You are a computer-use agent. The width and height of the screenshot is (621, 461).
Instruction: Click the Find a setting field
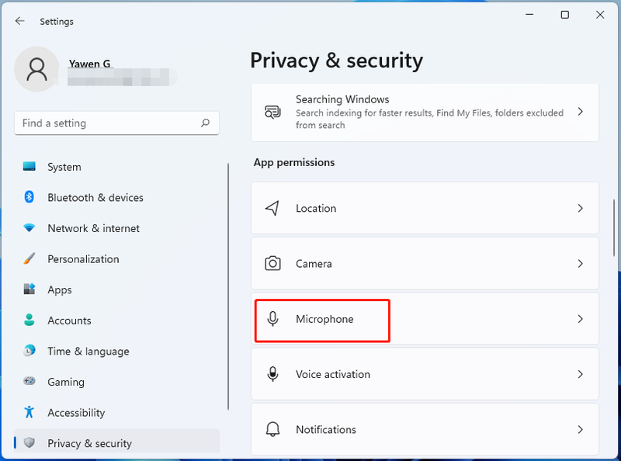click(x=116, y=123)
